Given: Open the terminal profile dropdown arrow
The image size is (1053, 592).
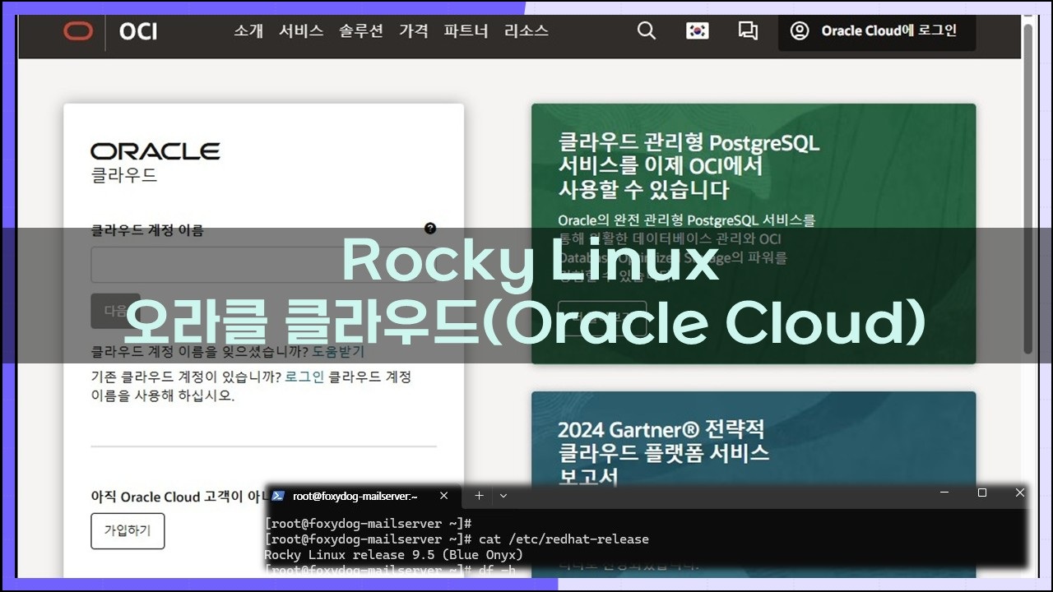Looking at the screenshot, I should (x=503, y=496).
